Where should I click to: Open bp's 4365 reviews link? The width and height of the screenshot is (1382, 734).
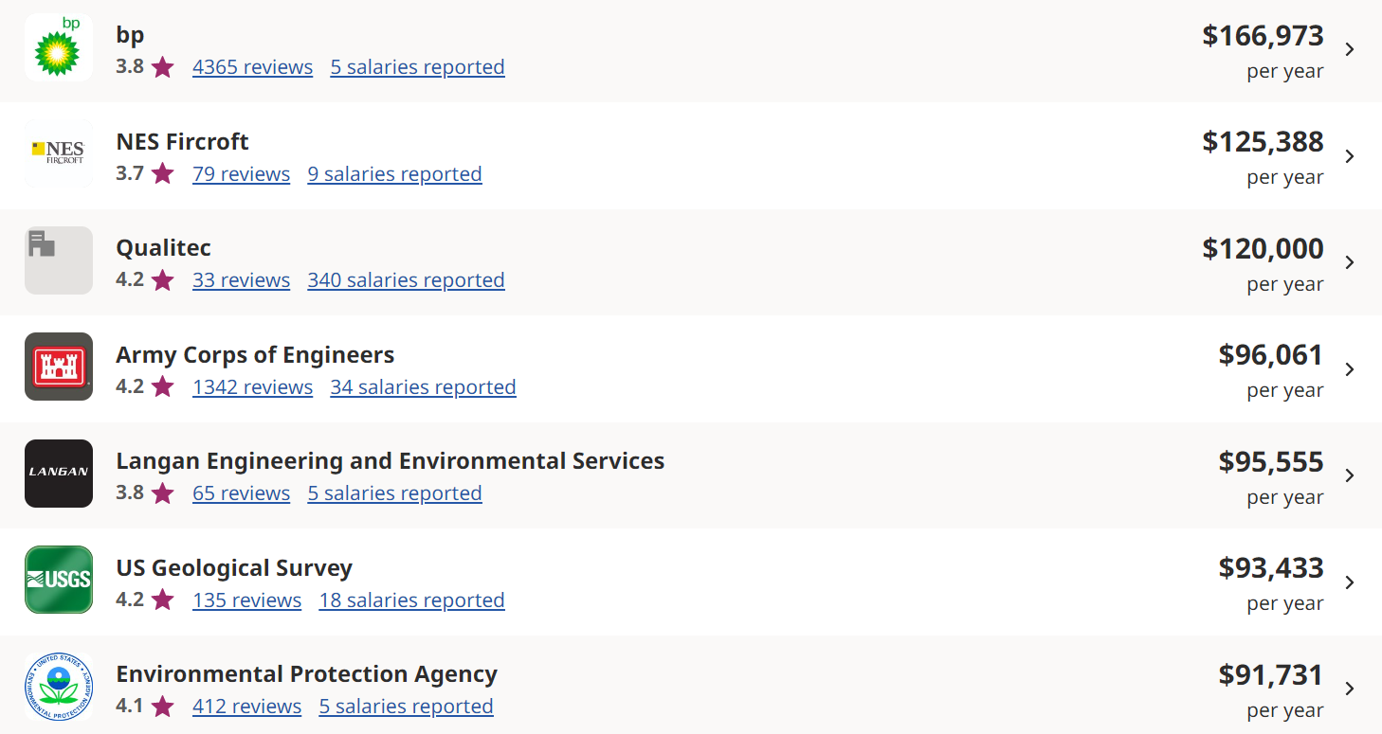coord(252,67)
